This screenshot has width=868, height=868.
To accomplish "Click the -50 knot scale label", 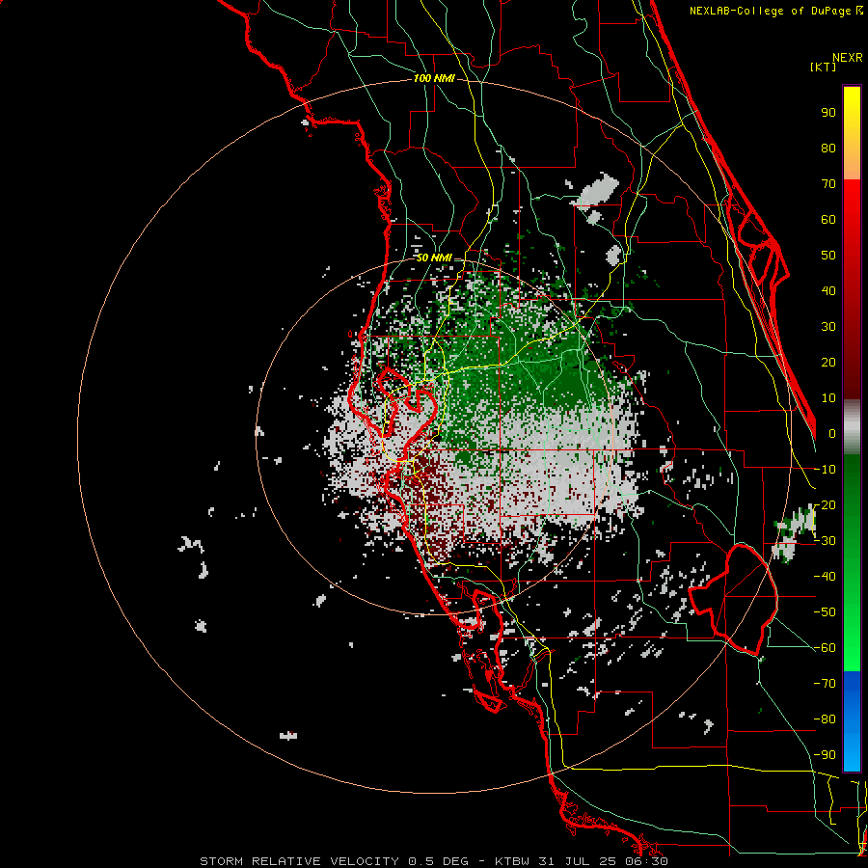I will (x=825, y=612).
